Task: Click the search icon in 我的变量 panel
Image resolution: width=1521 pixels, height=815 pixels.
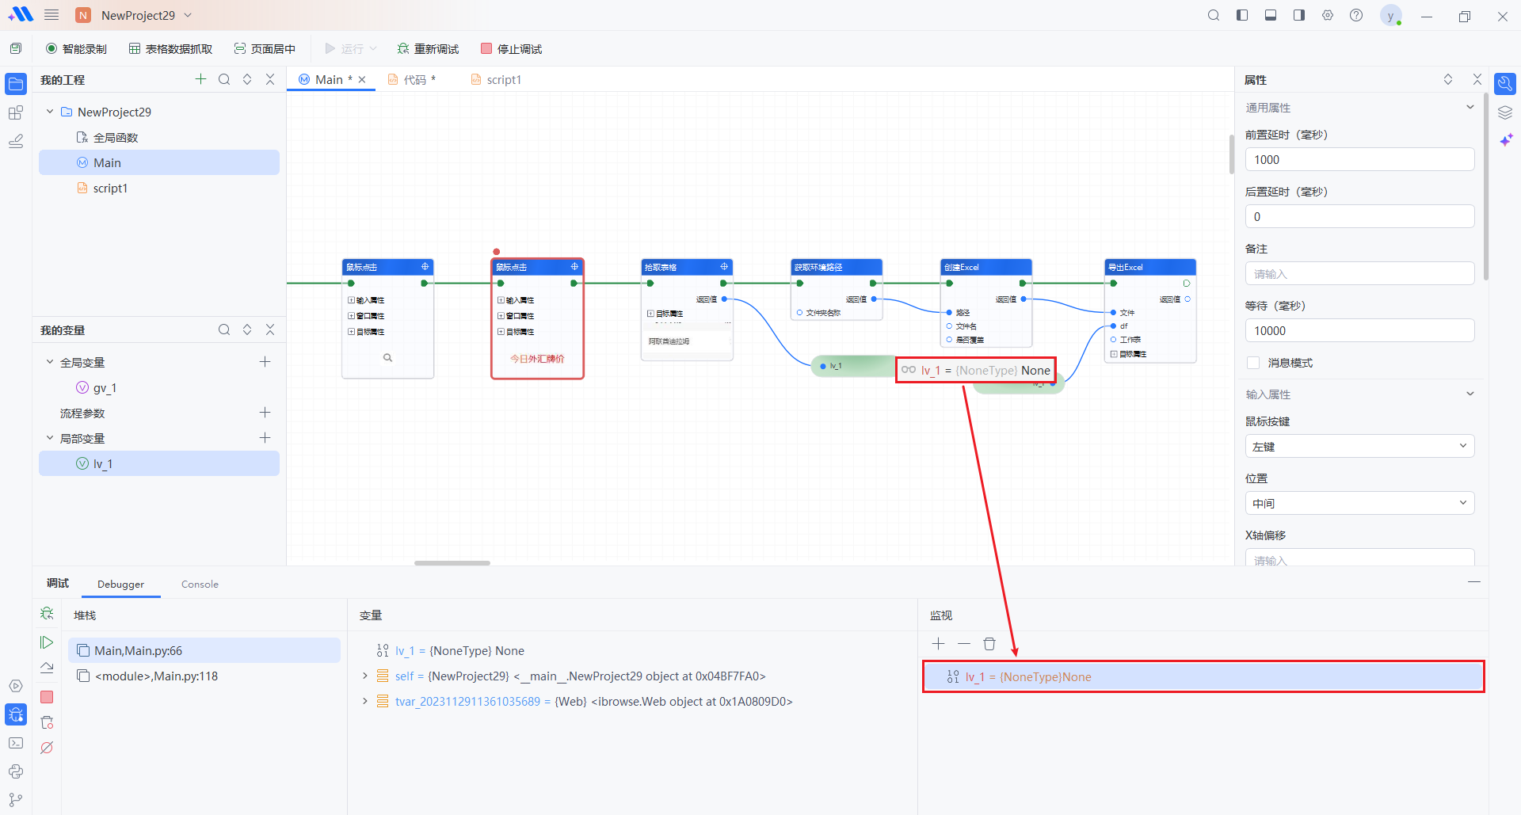Action: pyautogui.click(x=224, y=330)
